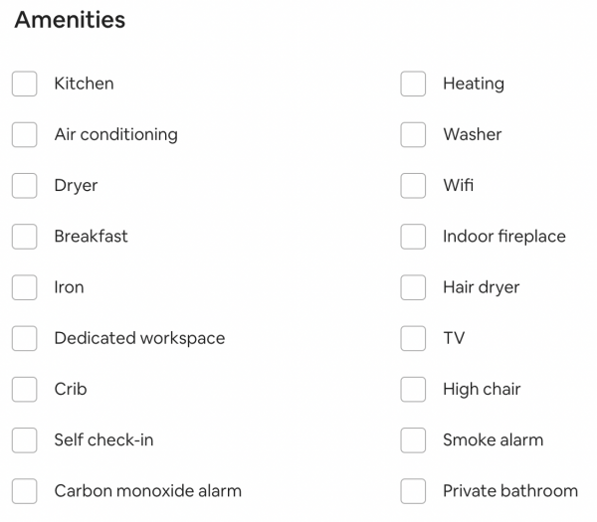Enable Wifi in amenities

click(413, 186)
